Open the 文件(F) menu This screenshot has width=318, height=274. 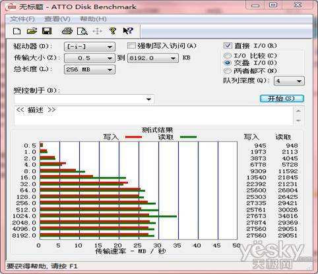tap(22, 19)
